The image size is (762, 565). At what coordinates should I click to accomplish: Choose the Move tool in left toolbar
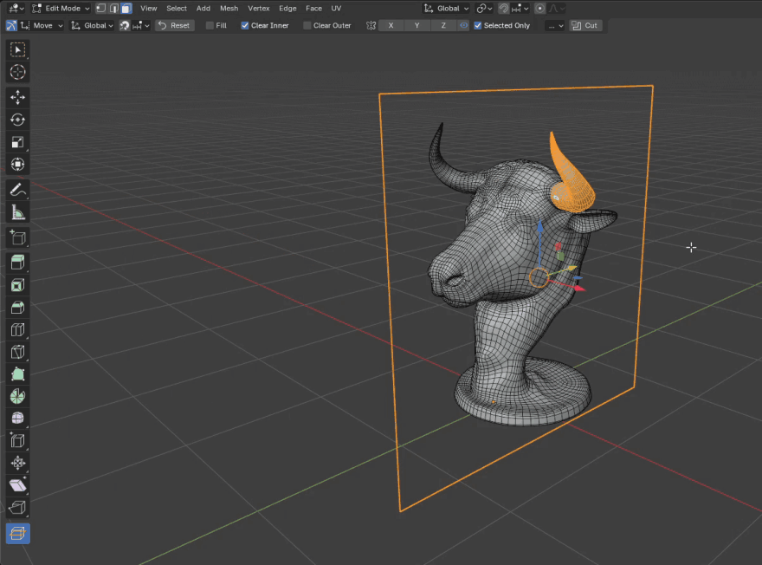pyautogui.click(x=17, y=97)
